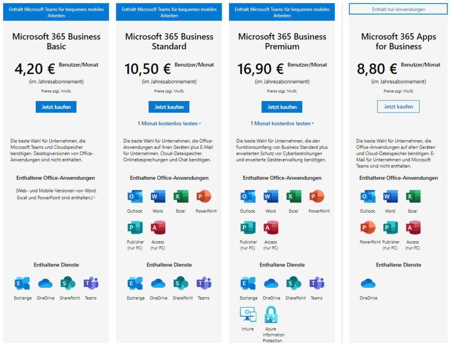Image resolution: width=456 pixels, height=343 pixels.
Task: Open Business Standard's 1 Monat kostenlos testen link
Action: click(x=169, y=123)
